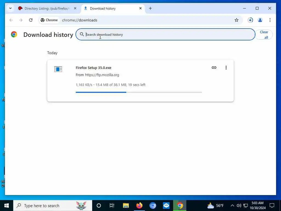Click the Today date heading

point(52,53)
